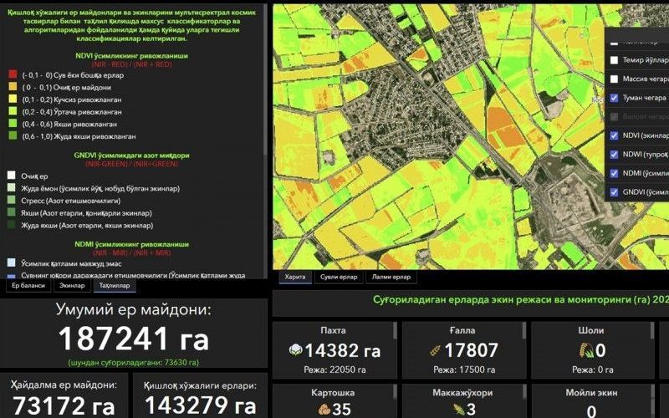This screenshot has height=418, width=669.
Task: Click white swatch for GNDVI Очиқ ер
Action: pyautogui.click(x=12, y=176)
